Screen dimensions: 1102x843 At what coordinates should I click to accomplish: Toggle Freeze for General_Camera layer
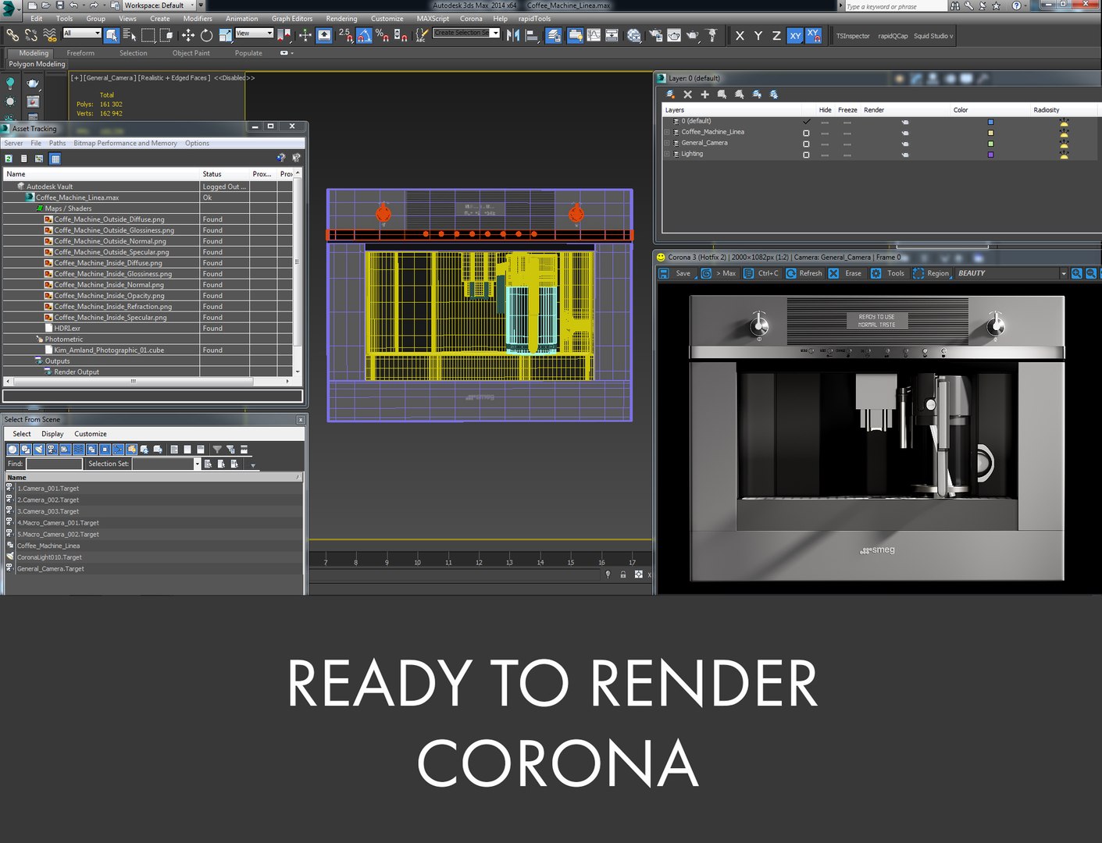pyautogui.click(x=847, y=144)
